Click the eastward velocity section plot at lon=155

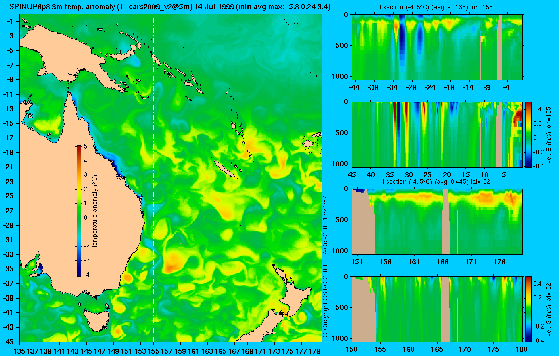coord(438,134)
